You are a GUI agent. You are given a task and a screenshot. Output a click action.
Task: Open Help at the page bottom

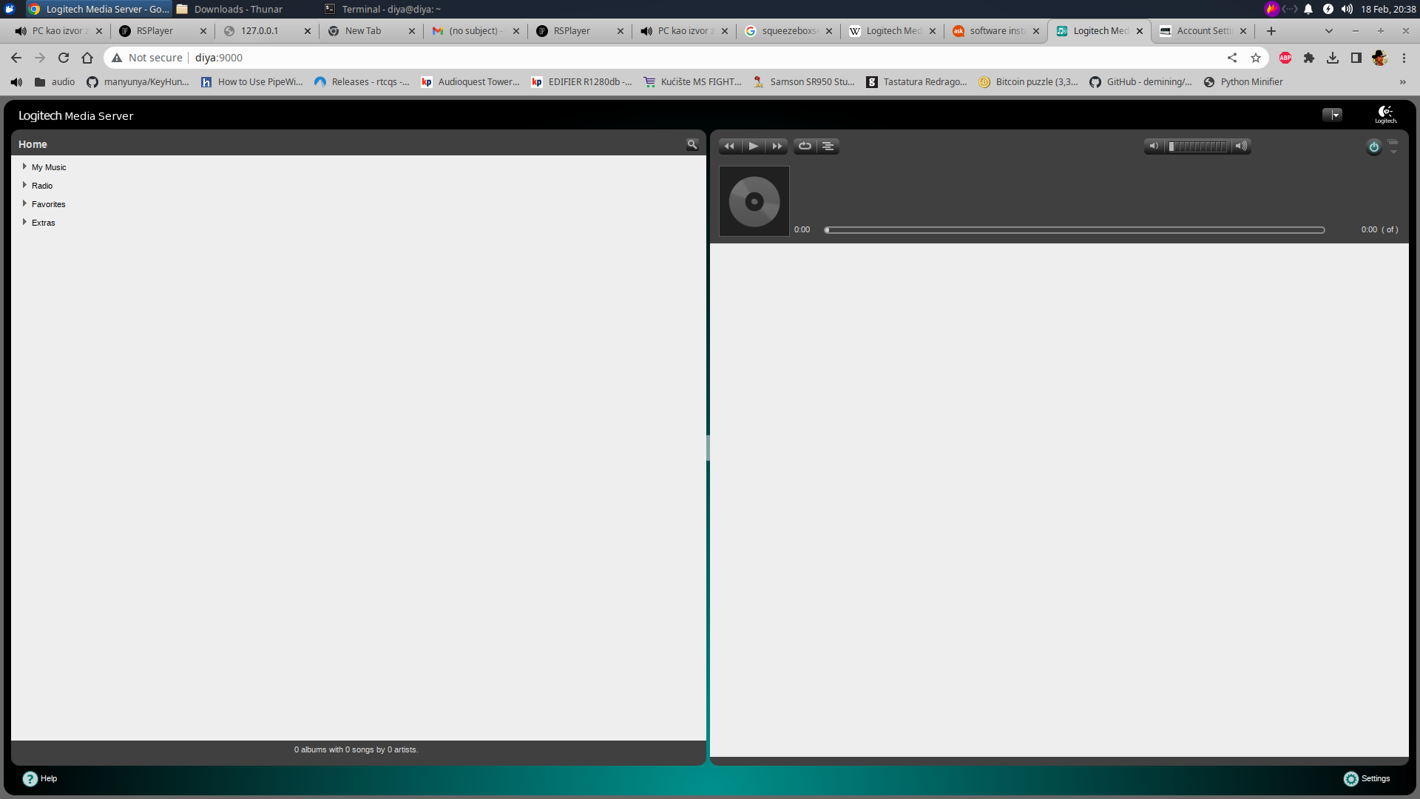point(40,778)
